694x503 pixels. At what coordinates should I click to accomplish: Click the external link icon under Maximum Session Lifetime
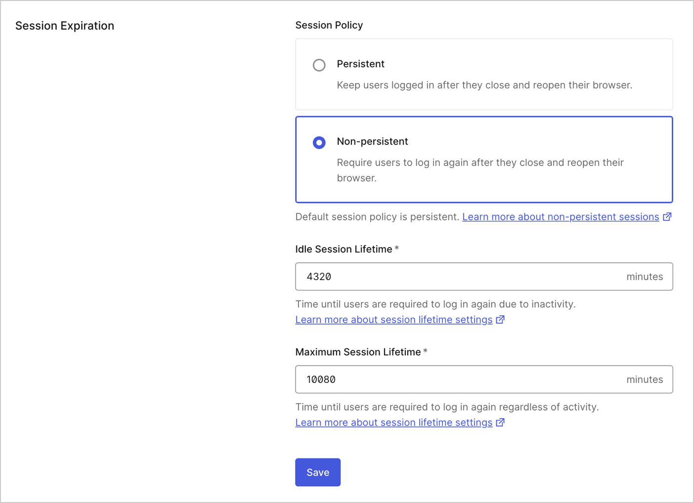[501, 422]
